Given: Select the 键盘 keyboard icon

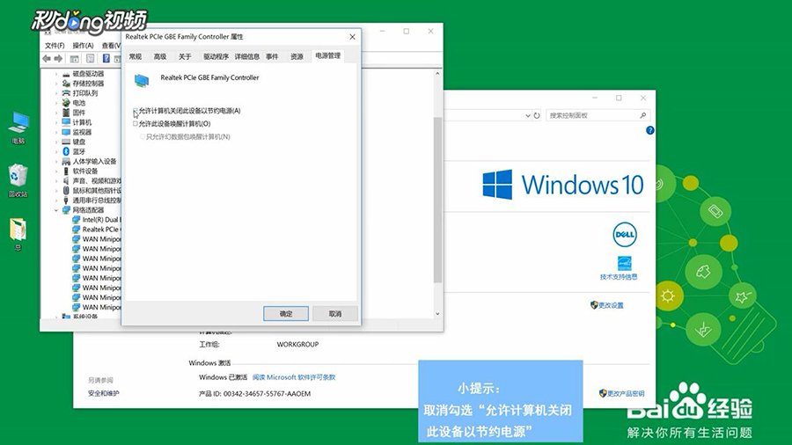Looking at the screenshot, I should tap(66, 142).
